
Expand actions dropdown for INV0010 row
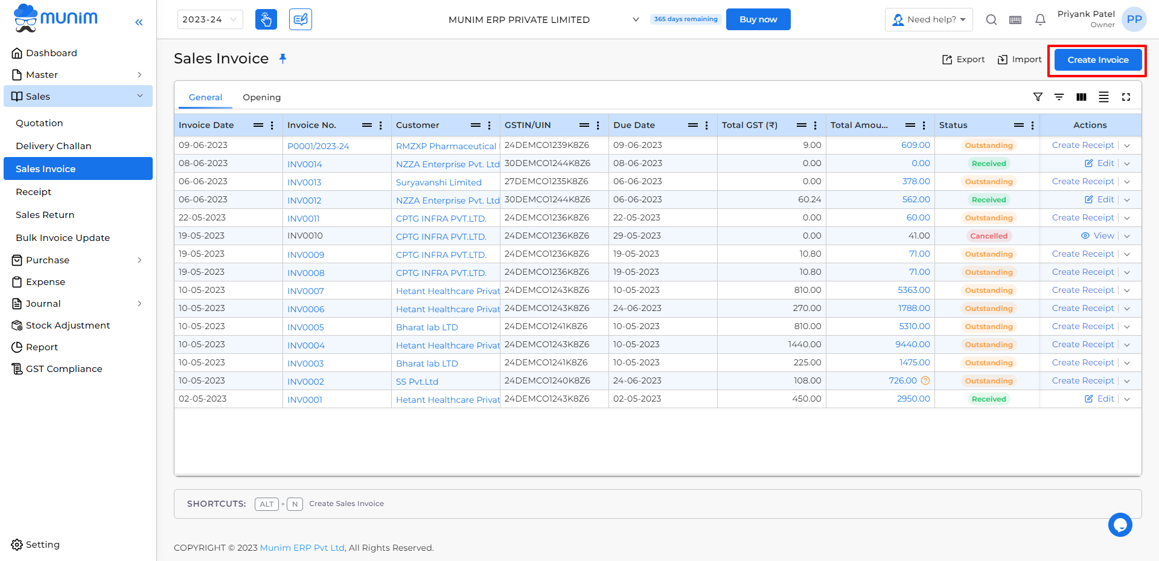(1127, 236)
